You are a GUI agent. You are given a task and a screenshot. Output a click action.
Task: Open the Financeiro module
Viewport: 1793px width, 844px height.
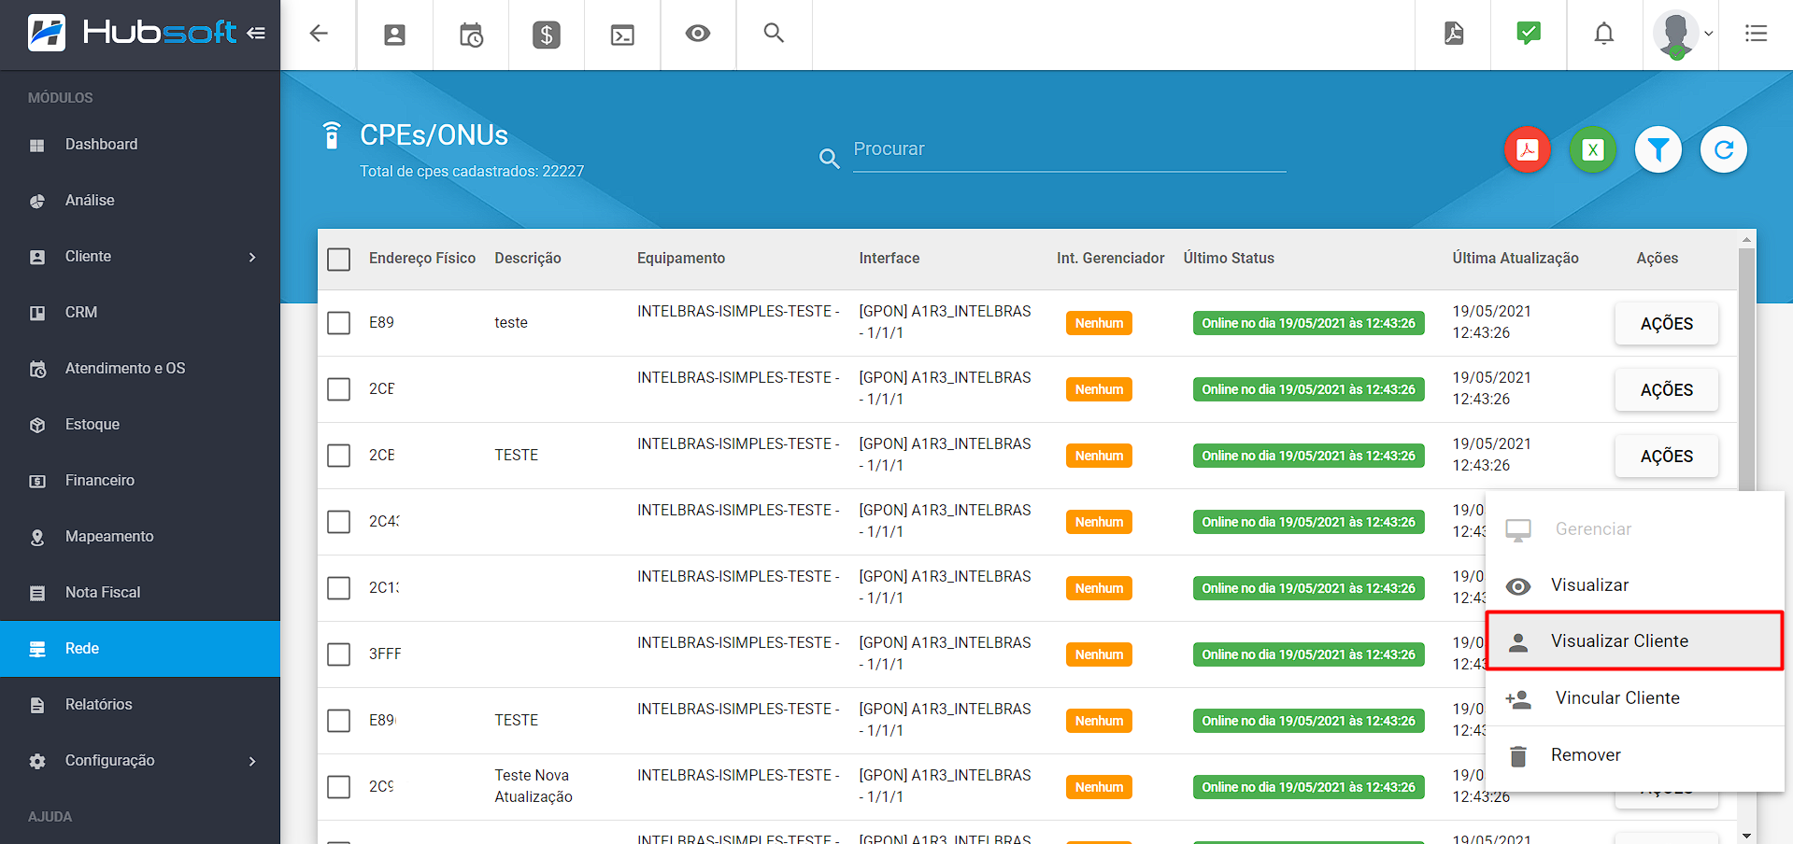pos(140,481)
